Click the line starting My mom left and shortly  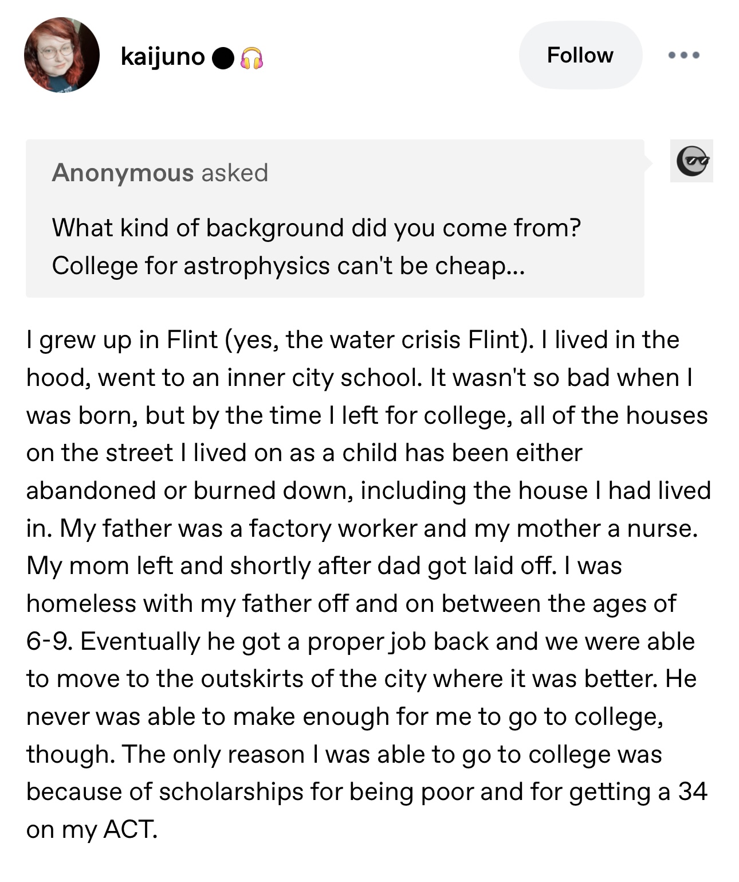pyautogui.click(x=324, y=566)
